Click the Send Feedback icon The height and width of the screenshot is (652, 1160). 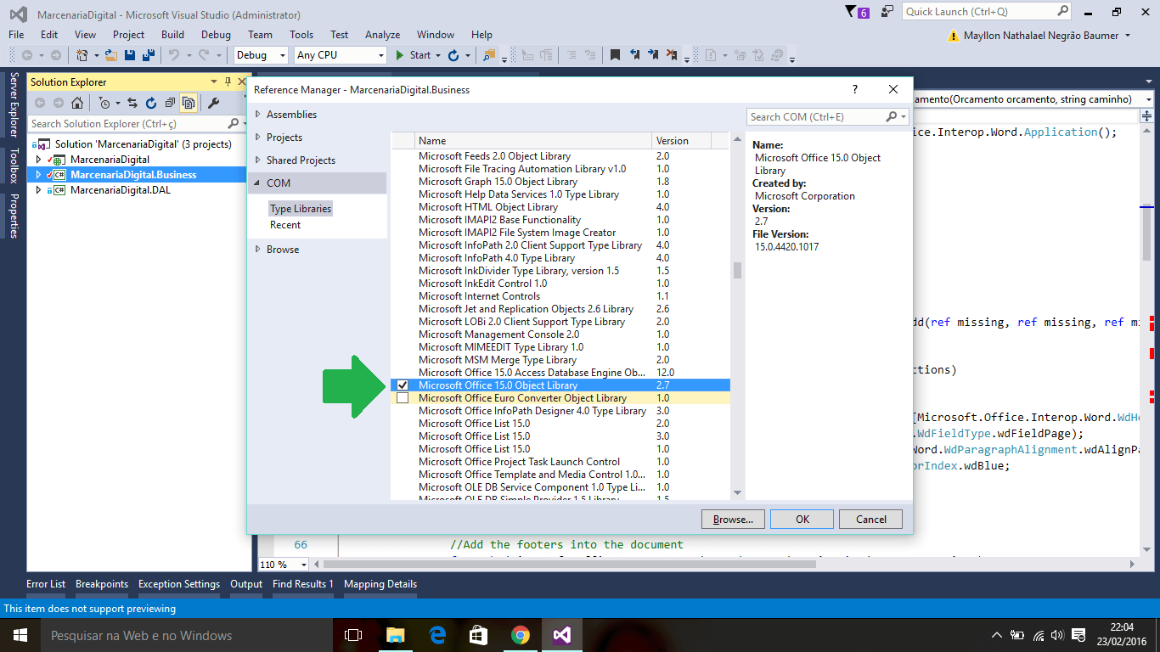tap(887, 12)
